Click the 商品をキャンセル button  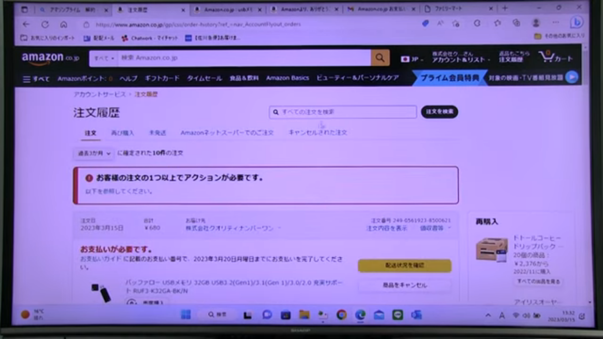click(x=404, y=286)
